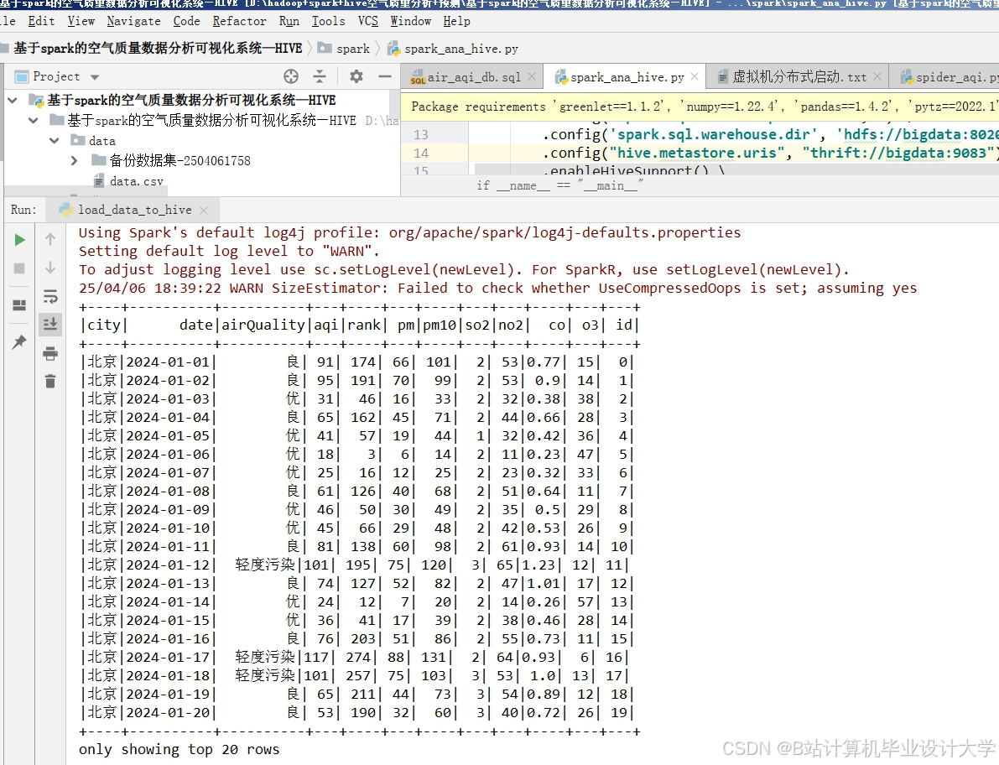Close the spark_ana_hive.py tab
Screen dimensions: 999x765
(695, 77)
